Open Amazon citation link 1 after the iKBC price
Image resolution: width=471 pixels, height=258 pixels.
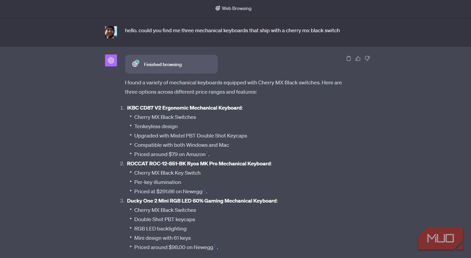(207, 152)
